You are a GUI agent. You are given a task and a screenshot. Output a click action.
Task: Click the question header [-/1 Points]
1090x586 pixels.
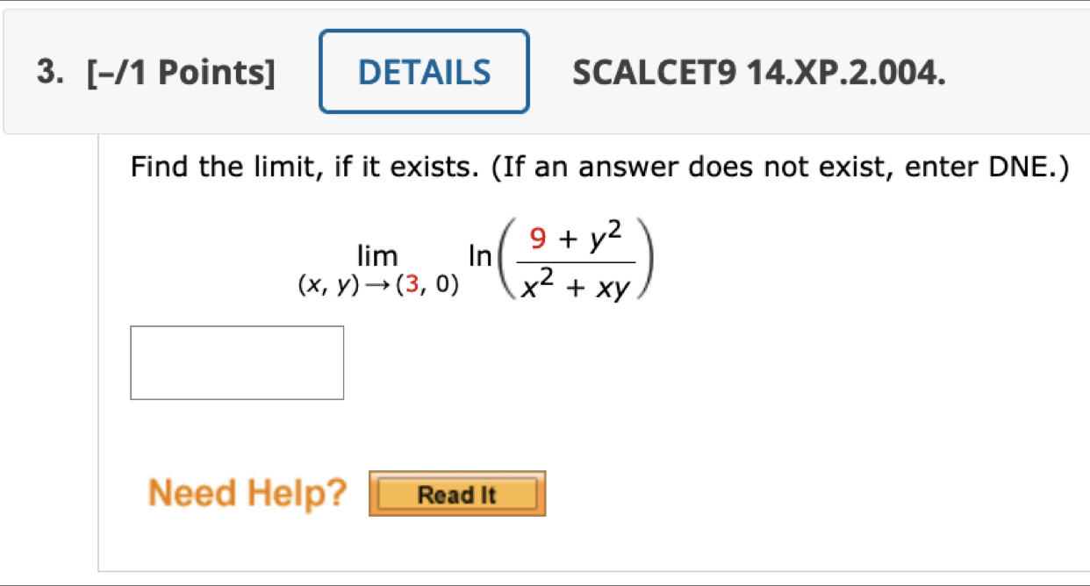pos(180,72)
